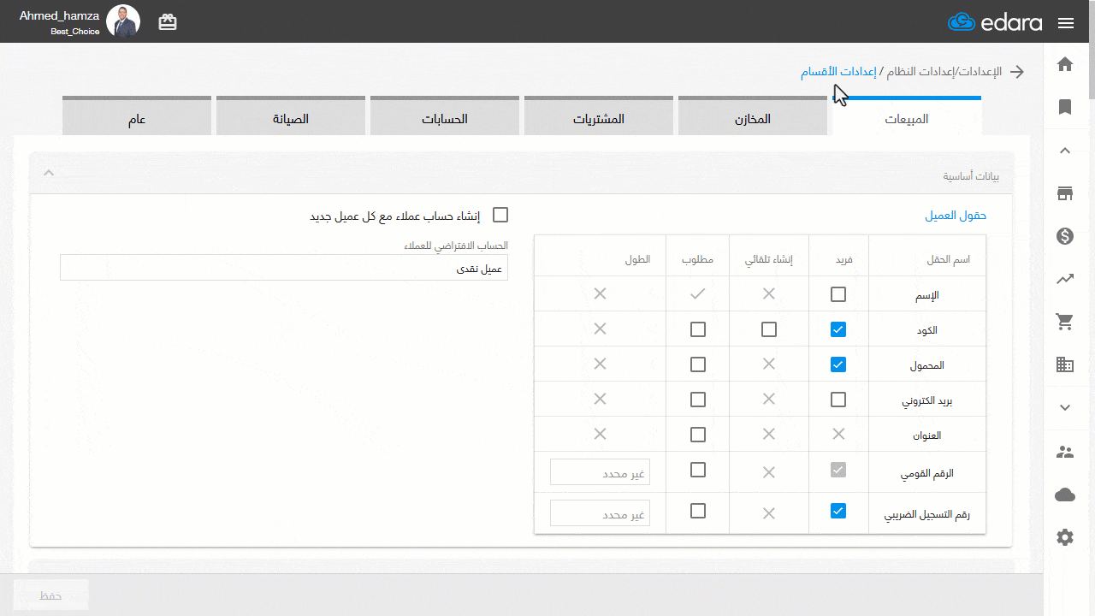Viewport: 1095px width, 616px height.
Task: Click the building icon in the sidebar
Action: click(x=1065, y=364)
